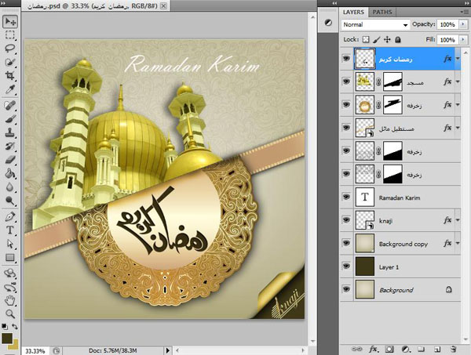Open the layer style fx button menu
The image size is (471, 355).
pyautogui.click(x=373, y=348)
